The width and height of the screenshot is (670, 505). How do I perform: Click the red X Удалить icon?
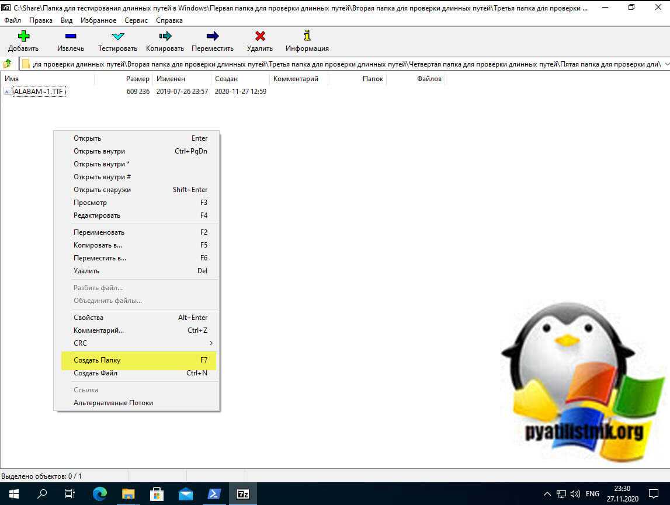[x=260, y=37]
